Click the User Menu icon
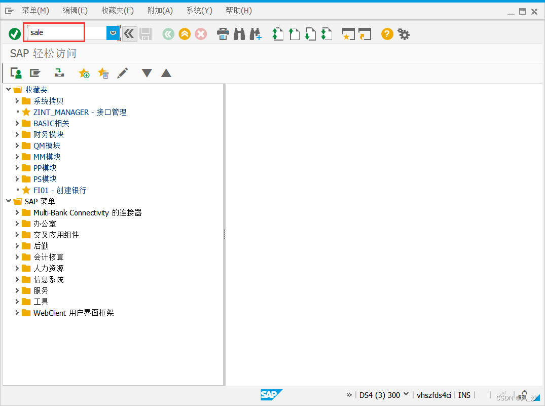The height and width of the screenshot is (406, 545). (16, 73)
